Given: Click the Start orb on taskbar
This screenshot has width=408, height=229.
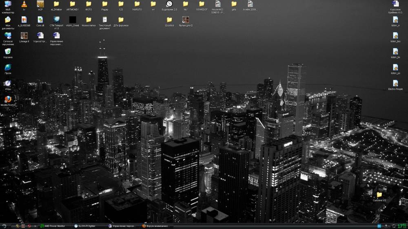Looking at the screenshot, I should [4, 226].
